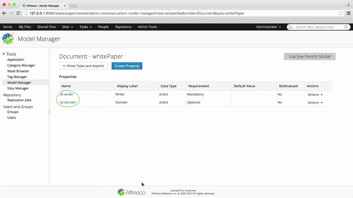The width and height of the screenshot is (353, 198).
Task: Select Users in sidebar
Action: coord(12,118)
